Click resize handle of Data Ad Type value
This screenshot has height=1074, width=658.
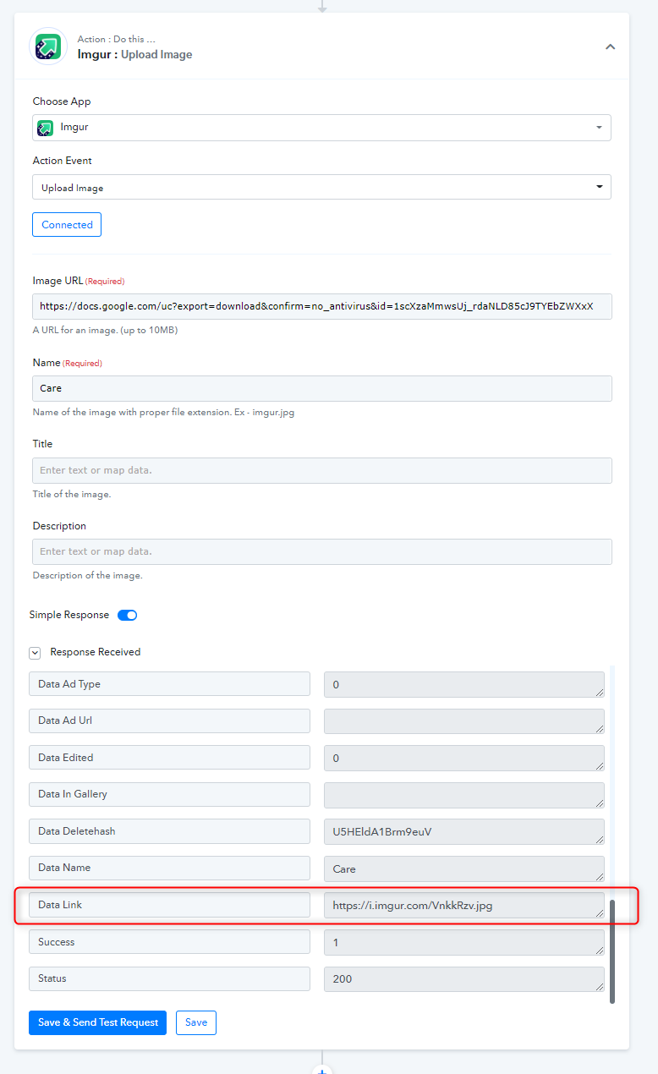click(x=599, y=691)
